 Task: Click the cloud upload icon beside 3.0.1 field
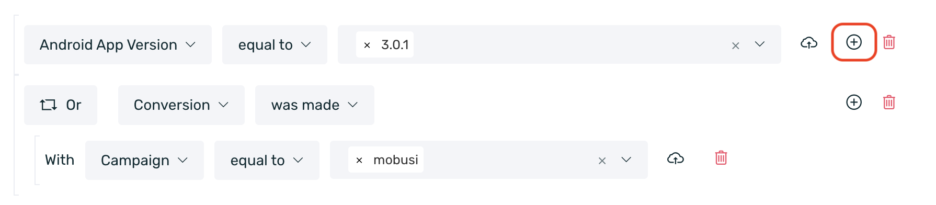pos(809,43)
